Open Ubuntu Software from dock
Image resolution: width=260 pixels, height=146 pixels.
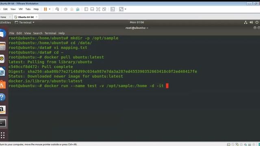(x=2, y=85)
